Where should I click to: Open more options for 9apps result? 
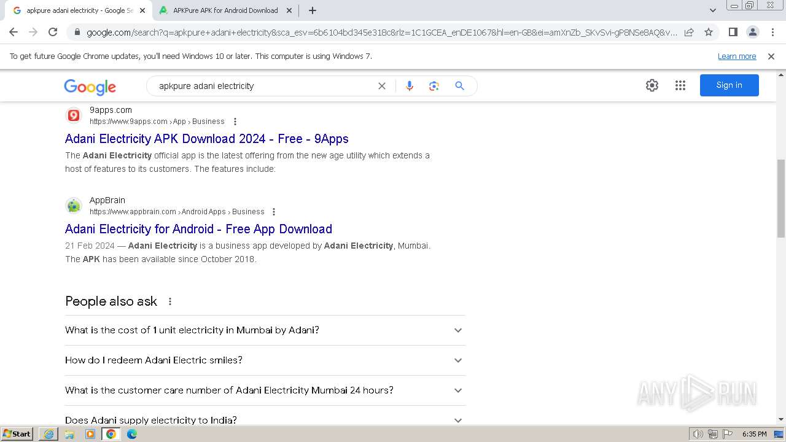(x=235, y=122)
